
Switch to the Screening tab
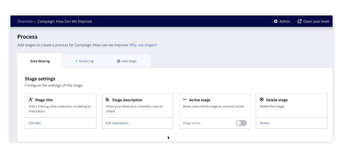coord(84,61)
